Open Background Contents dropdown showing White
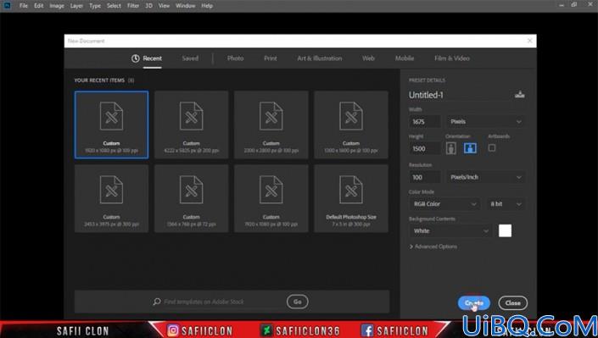 (450, 231)
